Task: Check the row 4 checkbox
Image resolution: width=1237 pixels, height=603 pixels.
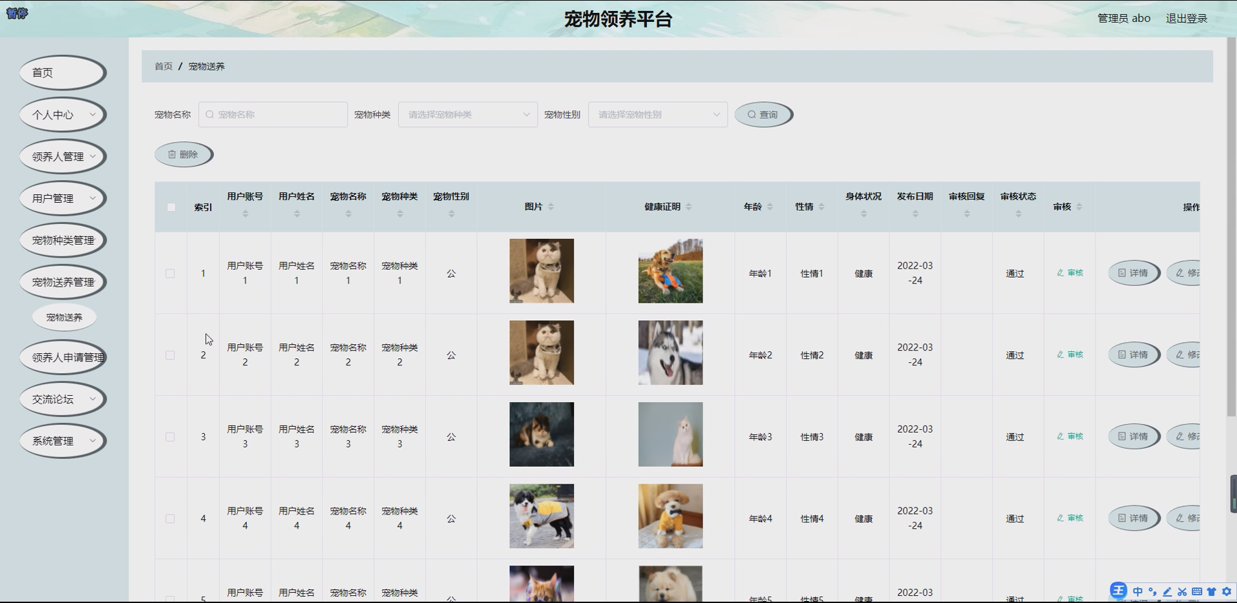Action: [x=170, y=518]
